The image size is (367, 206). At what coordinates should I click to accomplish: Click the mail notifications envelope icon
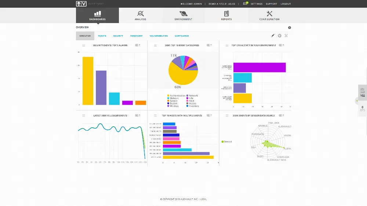coord(245,4)
